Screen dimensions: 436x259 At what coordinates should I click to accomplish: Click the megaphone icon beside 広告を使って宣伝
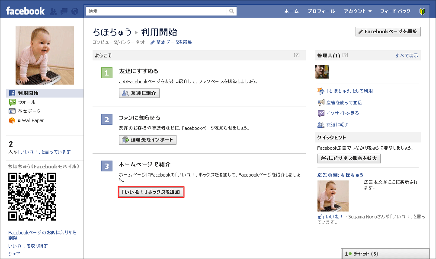(321, 102)
